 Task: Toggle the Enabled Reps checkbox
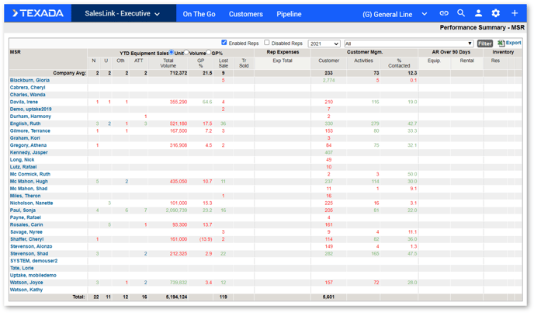[224, 43]
